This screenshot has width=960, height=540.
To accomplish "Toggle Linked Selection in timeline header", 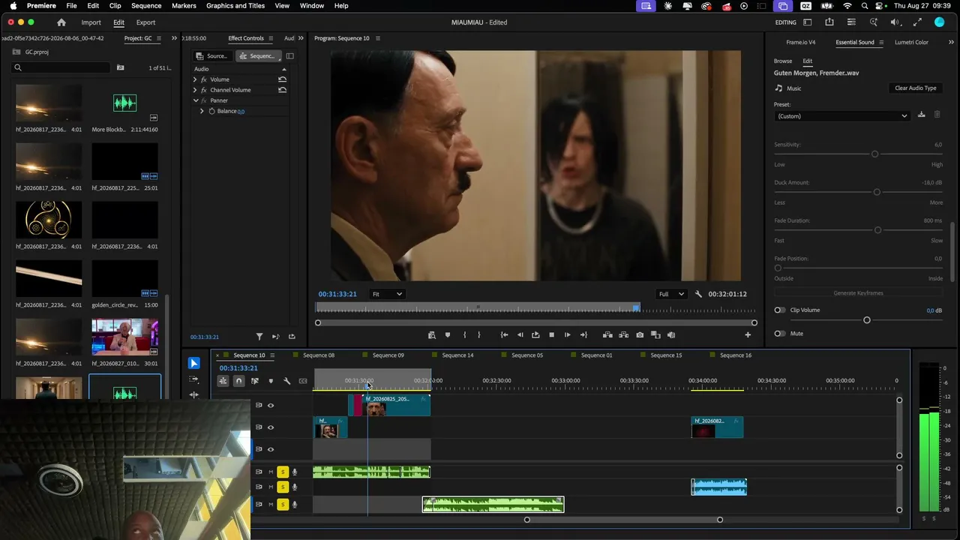I will coord(255,381).
